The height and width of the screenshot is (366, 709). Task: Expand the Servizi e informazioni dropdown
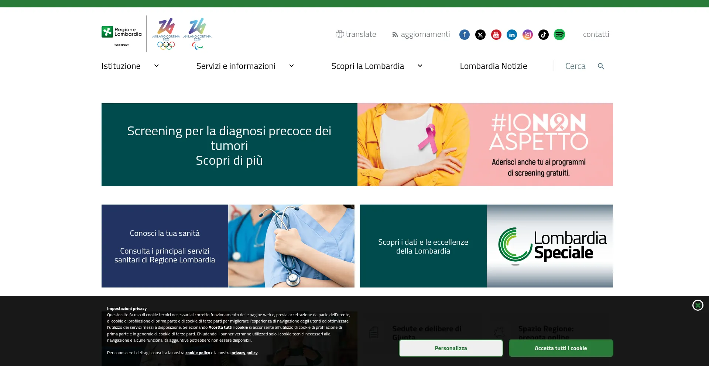click(x=292, y=66)
